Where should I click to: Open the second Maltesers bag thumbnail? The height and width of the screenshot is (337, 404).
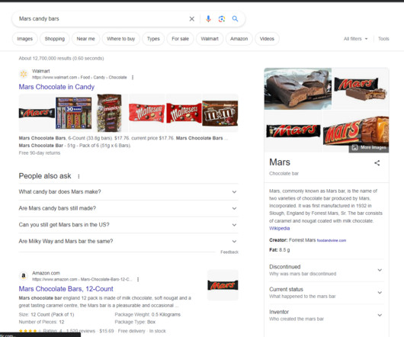coord(184,113)
